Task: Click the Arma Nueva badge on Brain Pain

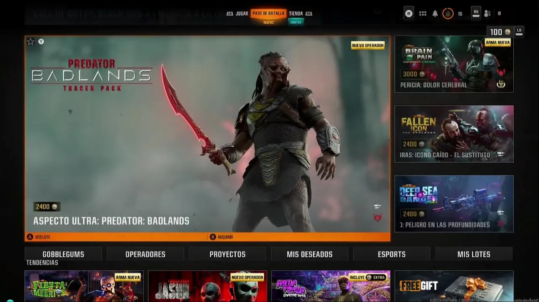Action: coord(497,42)
